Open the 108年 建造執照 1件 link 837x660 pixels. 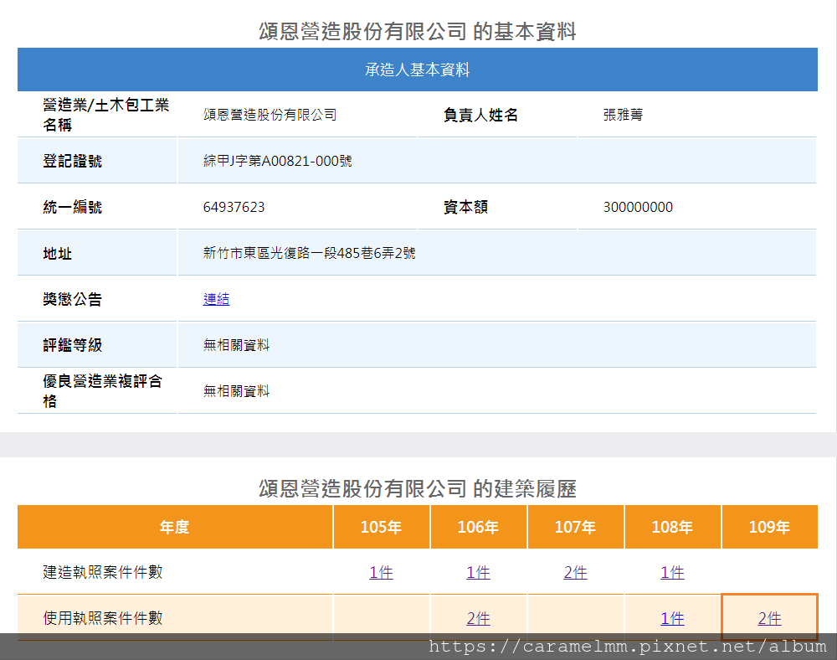[673, 572]
